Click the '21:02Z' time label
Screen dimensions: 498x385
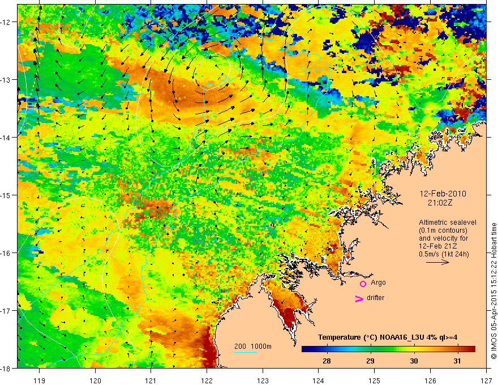click(440, 203)
